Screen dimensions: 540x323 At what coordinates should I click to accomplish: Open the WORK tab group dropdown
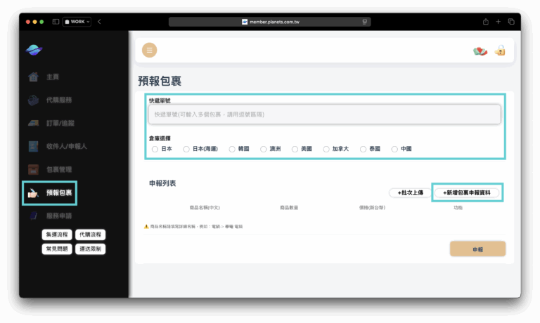pos(77,22)
